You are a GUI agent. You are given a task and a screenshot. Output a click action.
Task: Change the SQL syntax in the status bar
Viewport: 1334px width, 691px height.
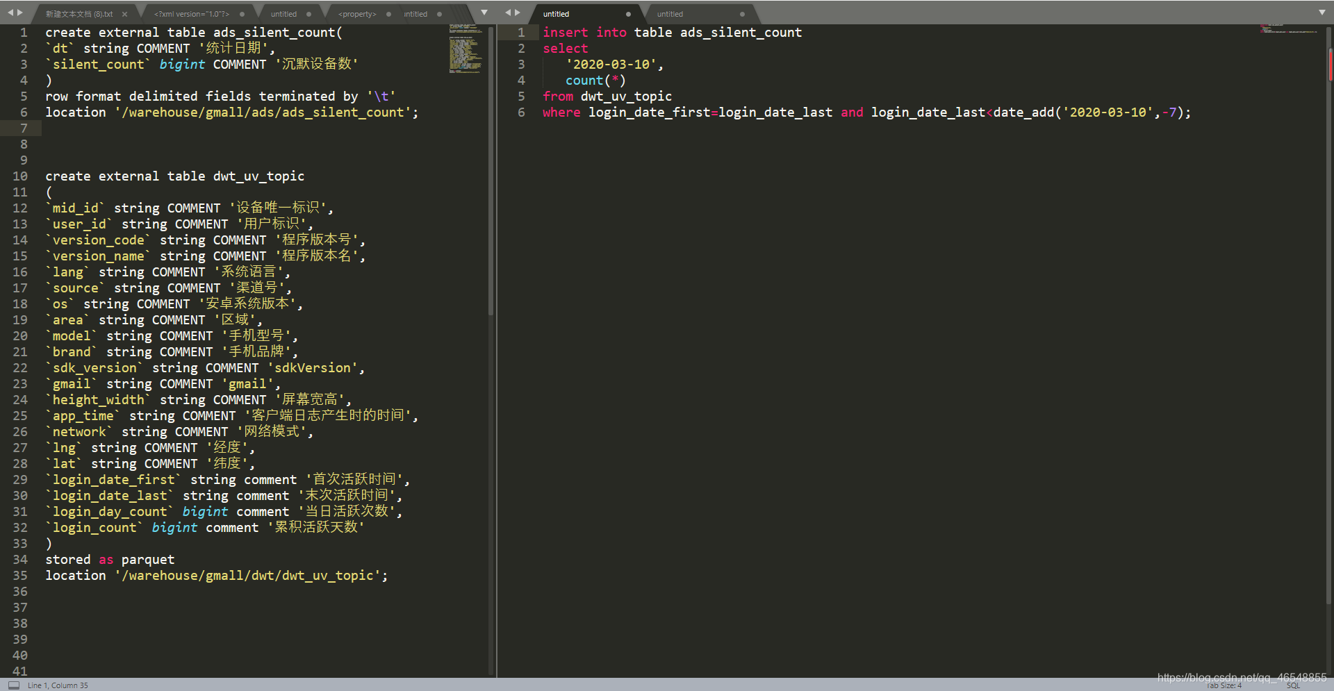point(1293,685)
